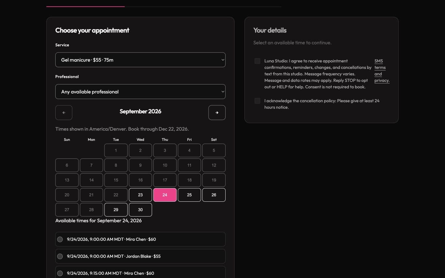Click the Service field label
445x278 pixels.
pos(62,45)
